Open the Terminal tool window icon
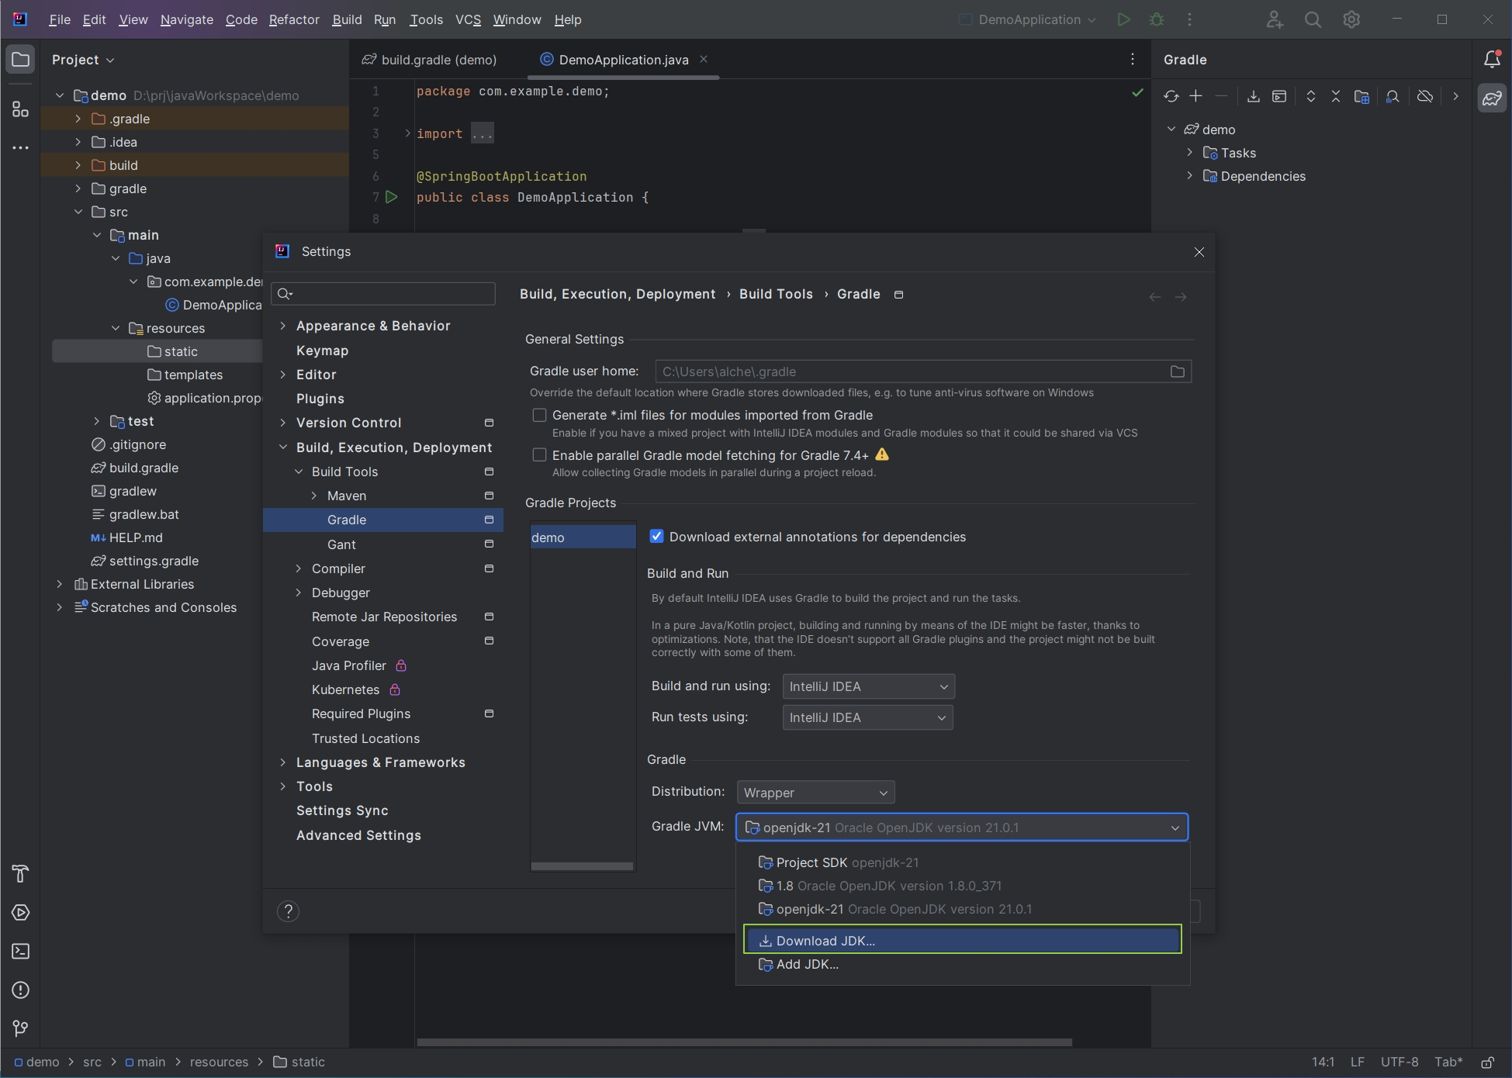Image resolution: width=1512 pixels, height=1078 pixels. pos(21,951)
